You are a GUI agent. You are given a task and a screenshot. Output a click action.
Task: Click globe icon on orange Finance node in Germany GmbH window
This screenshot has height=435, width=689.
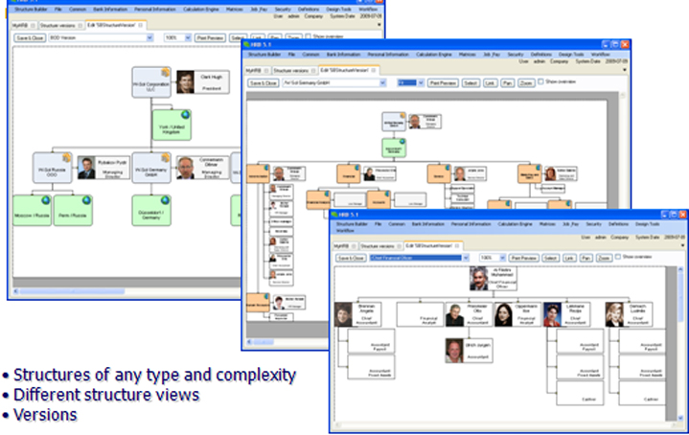coord(356,168)
